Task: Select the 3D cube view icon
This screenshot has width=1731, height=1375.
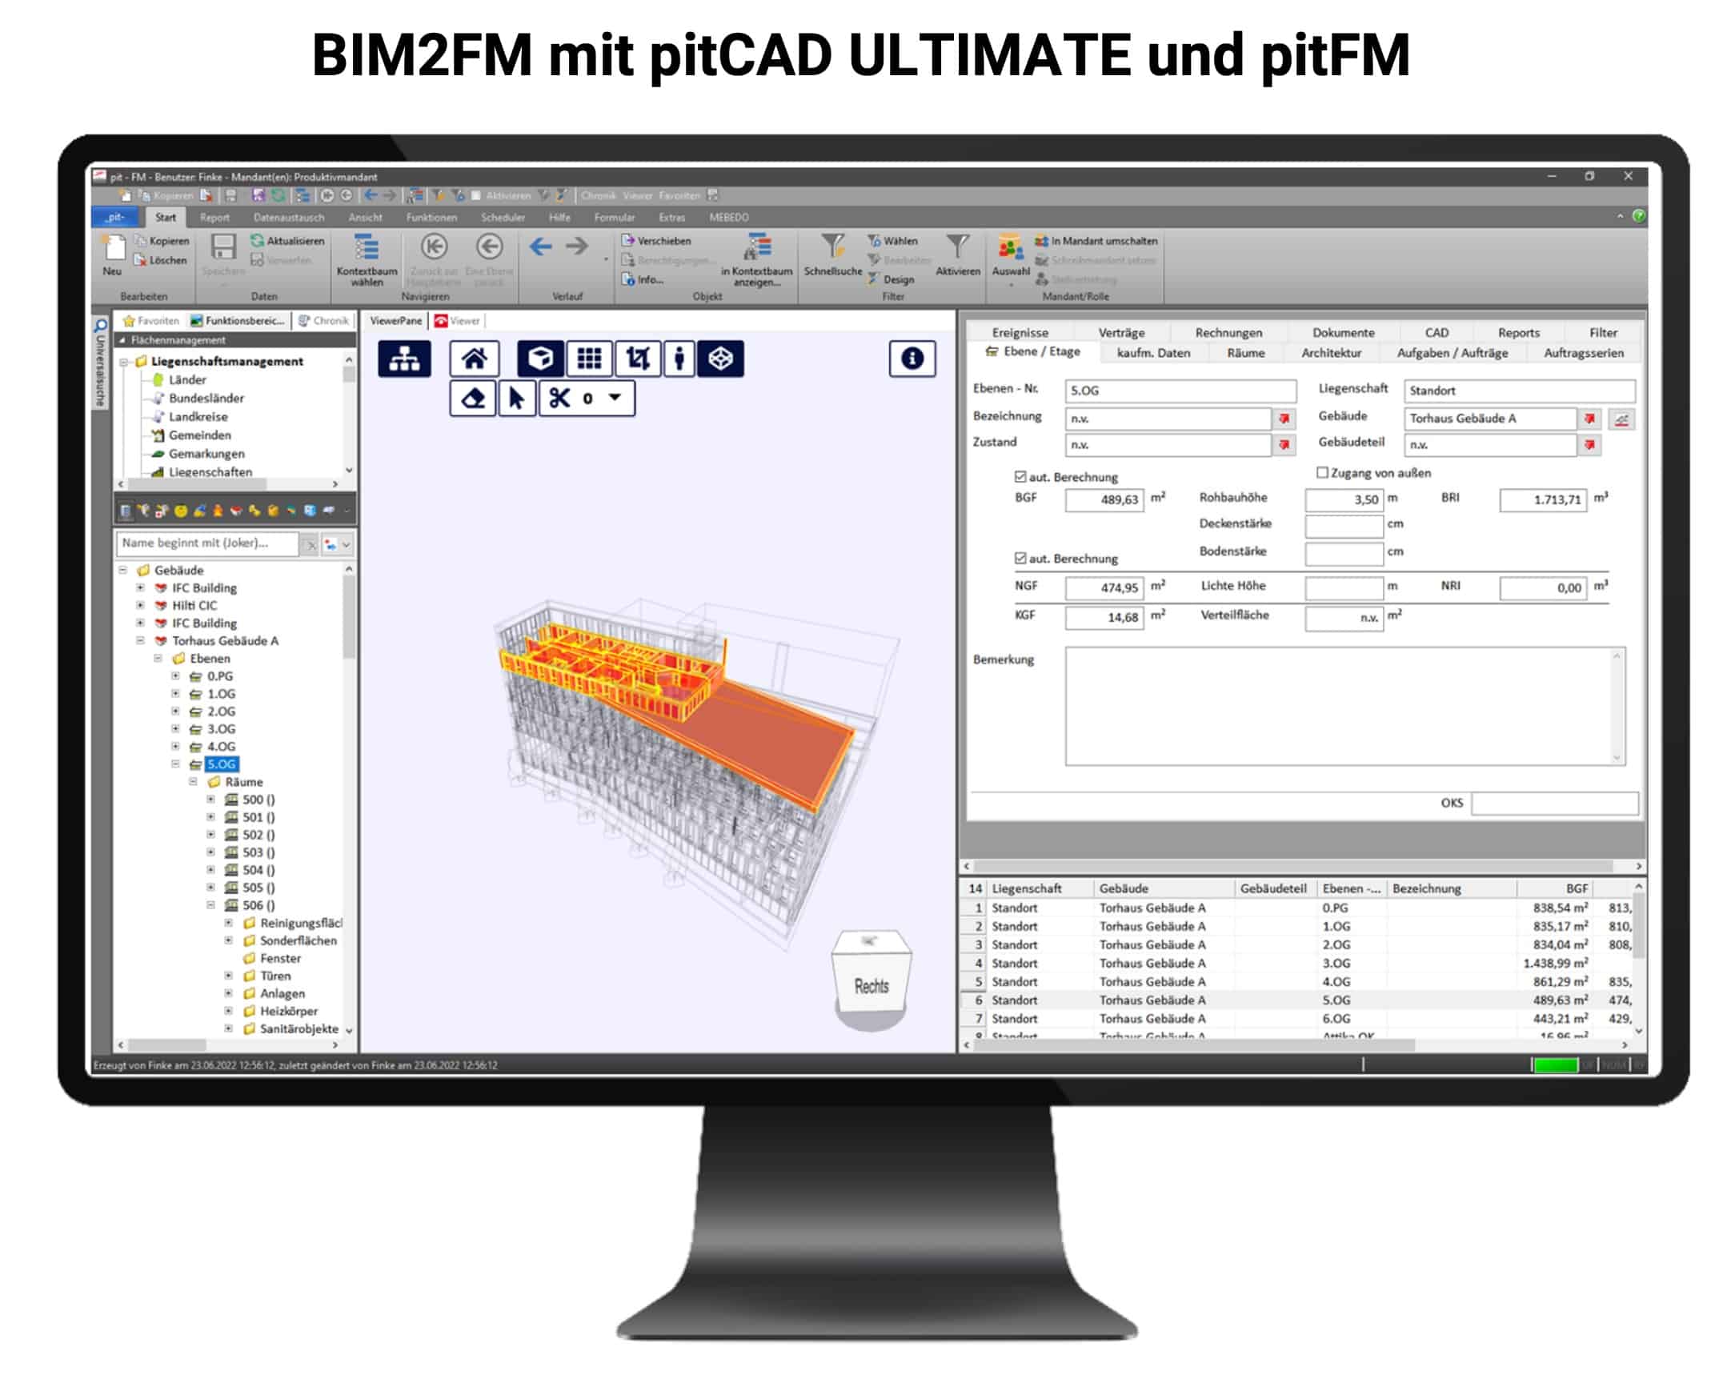Action: coord(540,359)
